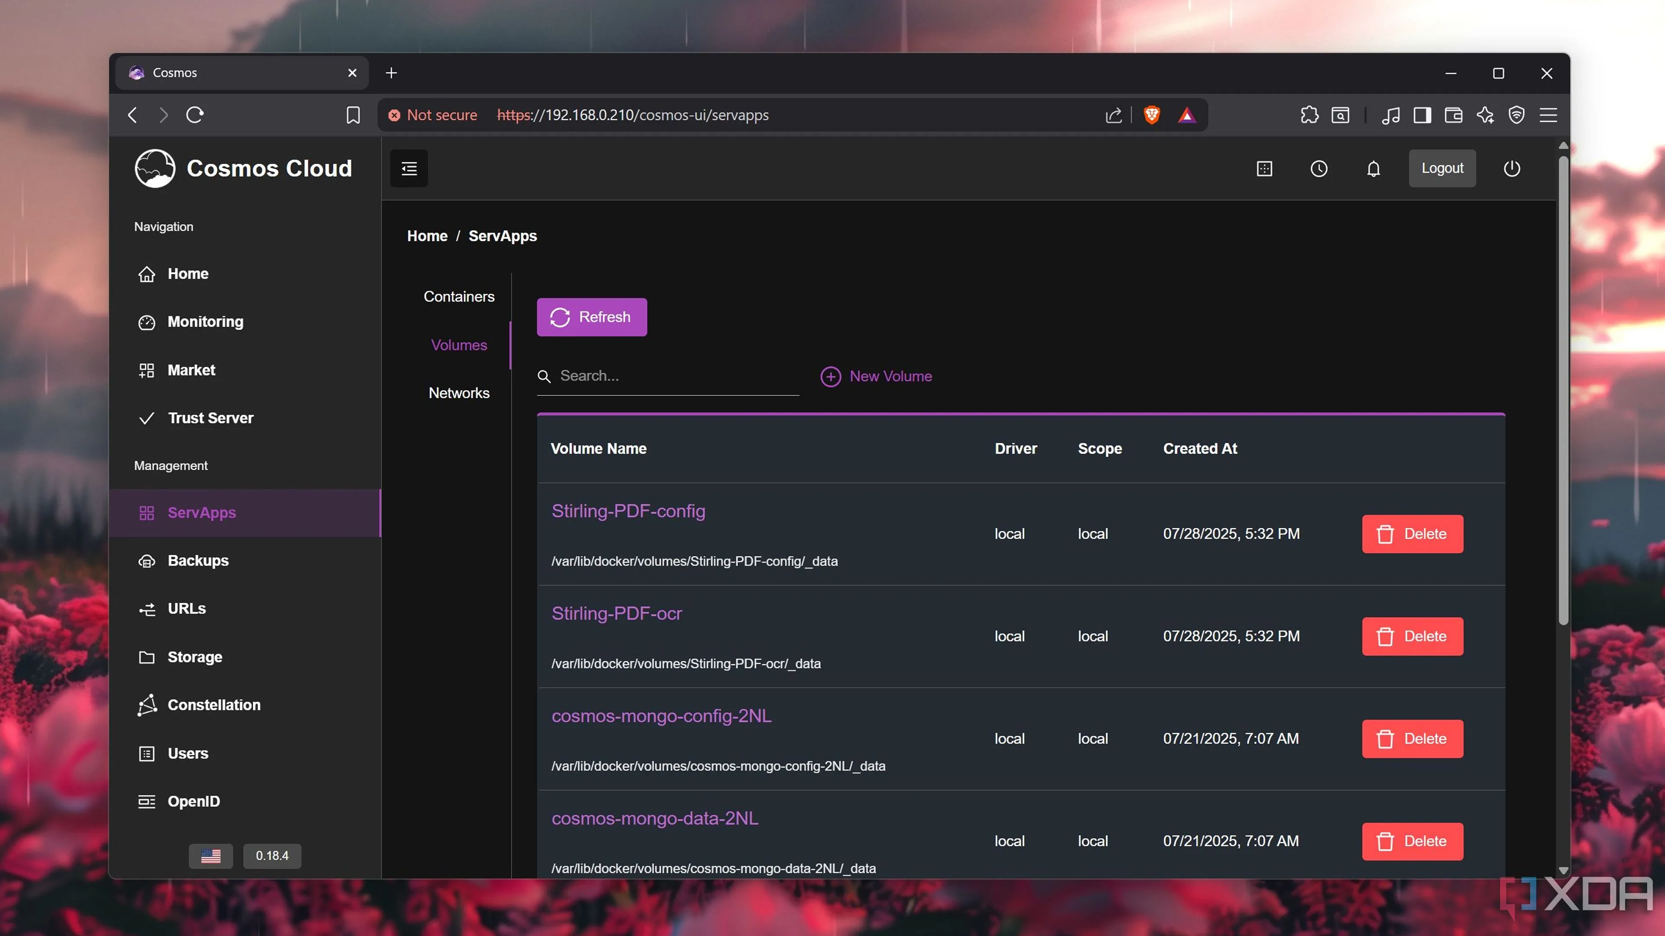The width and height of the screenshot is (1665, 936).
Task: Click the Volume Name column header
Action: coord(598,449)
